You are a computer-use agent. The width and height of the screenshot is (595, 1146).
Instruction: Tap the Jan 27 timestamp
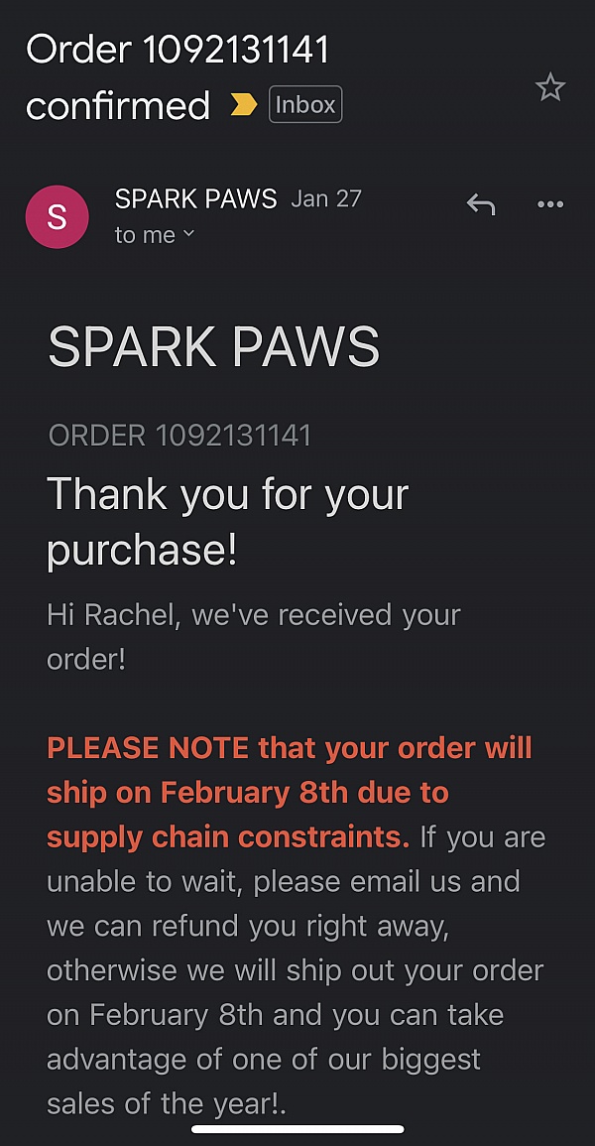(x=325, y=198)
